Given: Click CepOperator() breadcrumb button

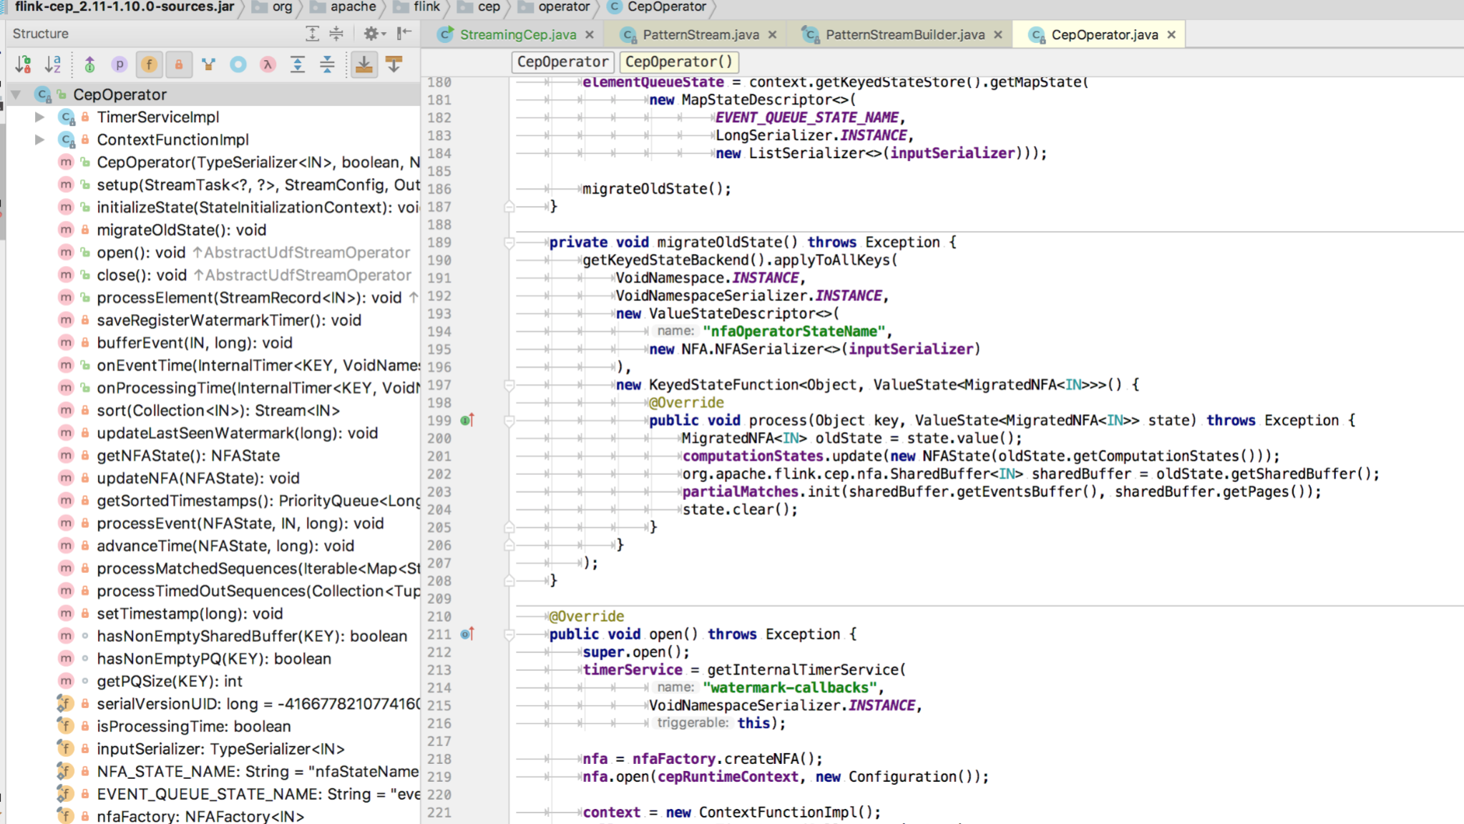Looking at the screenshot, I should point(678,62).
